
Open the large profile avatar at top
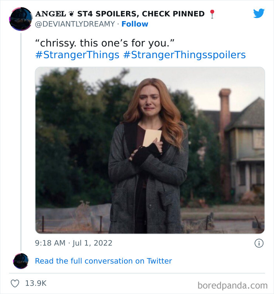click(21, 19)
